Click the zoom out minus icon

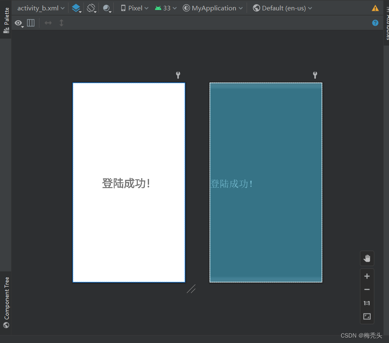click(367, 289)
